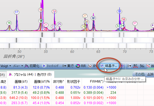Image resolution: width=154 pixels, height=106 pixels.
Task: Open the メニュー dropdown menu
Action: point(18,66)
